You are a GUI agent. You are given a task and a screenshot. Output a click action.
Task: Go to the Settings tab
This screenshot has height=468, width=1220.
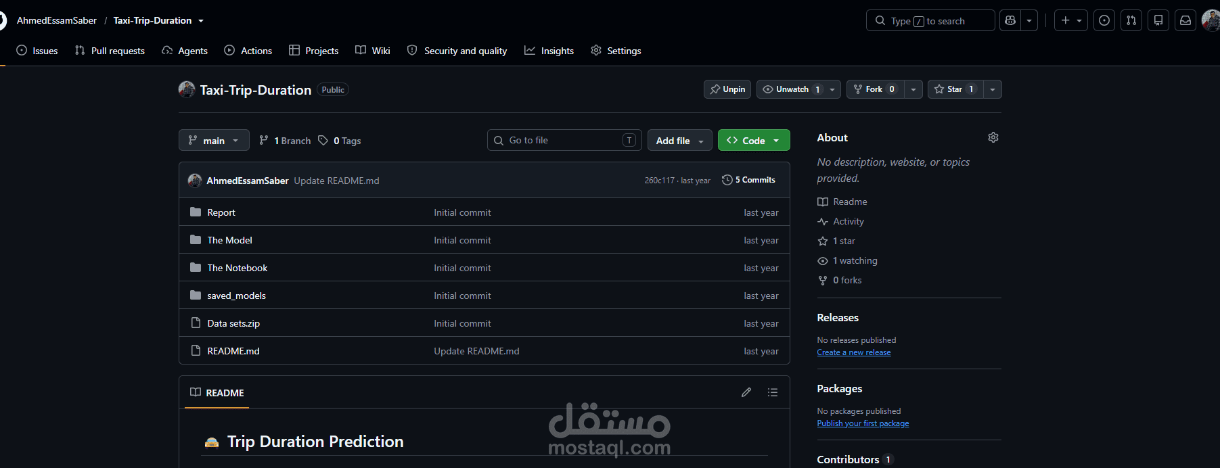616,51
